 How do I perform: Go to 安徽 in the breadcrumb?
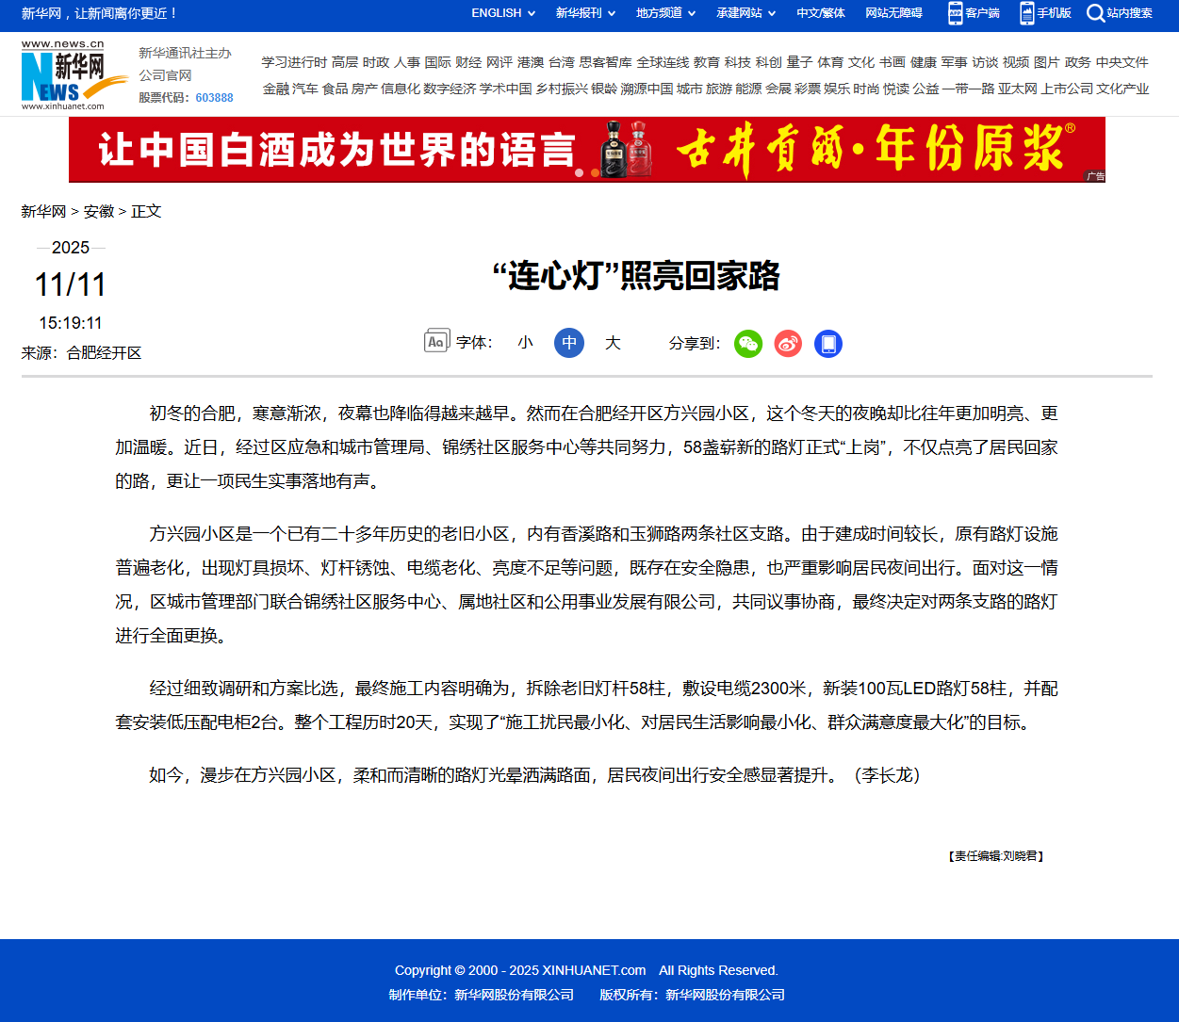pos(99,212)
